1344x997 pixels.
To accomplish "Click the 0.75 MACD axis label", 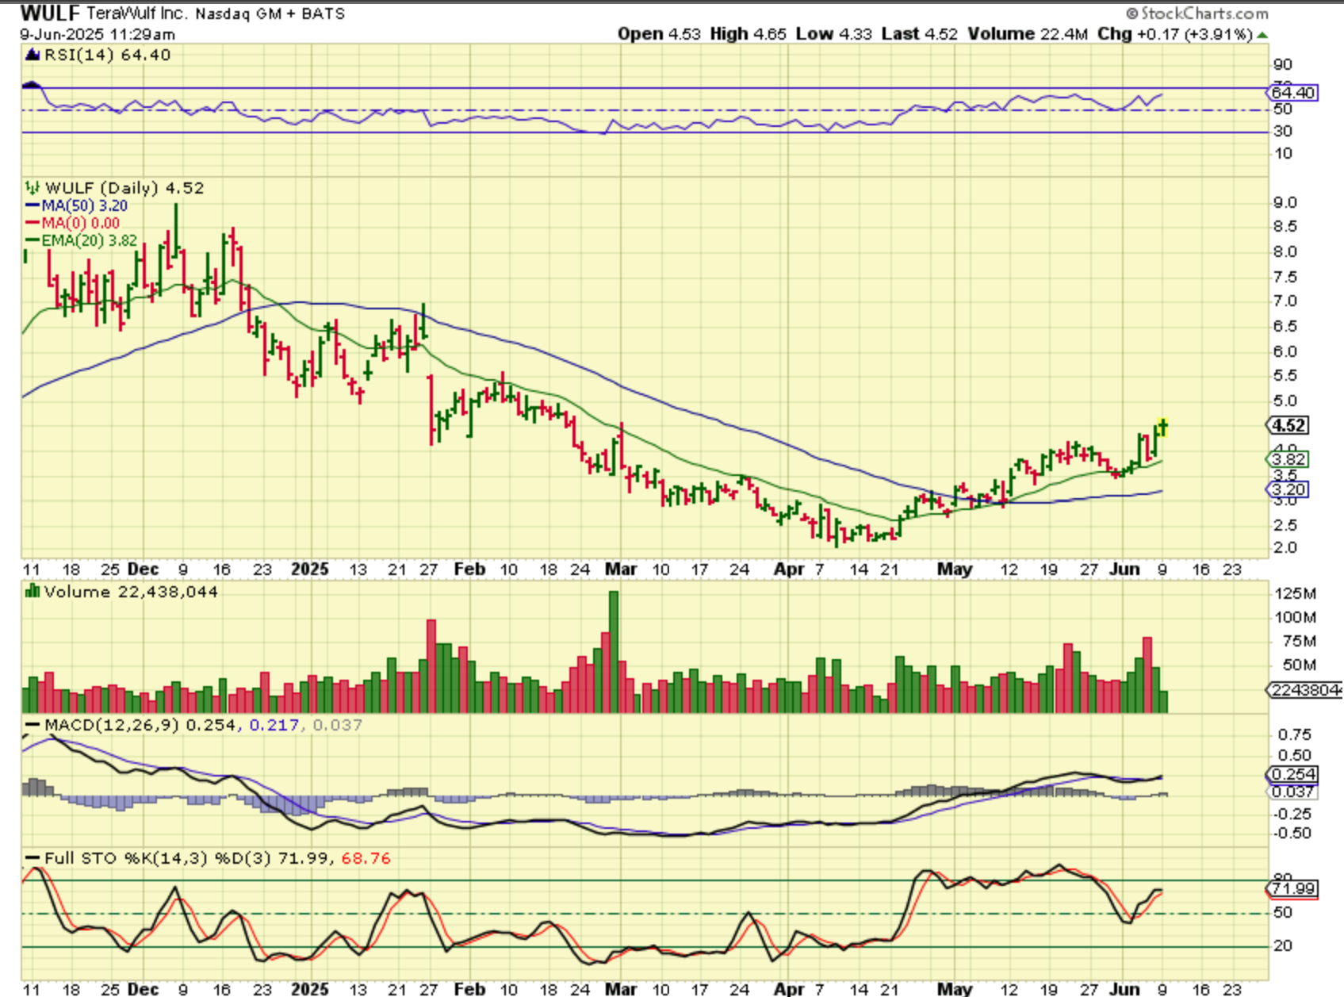I will tap(1294, 735).
